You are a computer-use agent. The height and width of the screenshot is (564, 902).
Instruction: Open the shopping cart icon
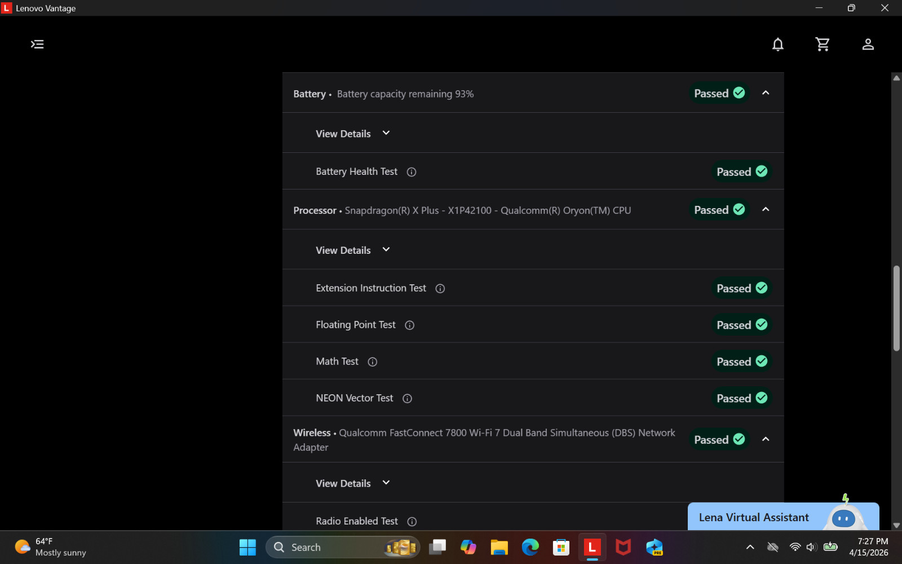pyautogui.click(x=823, y=44)
